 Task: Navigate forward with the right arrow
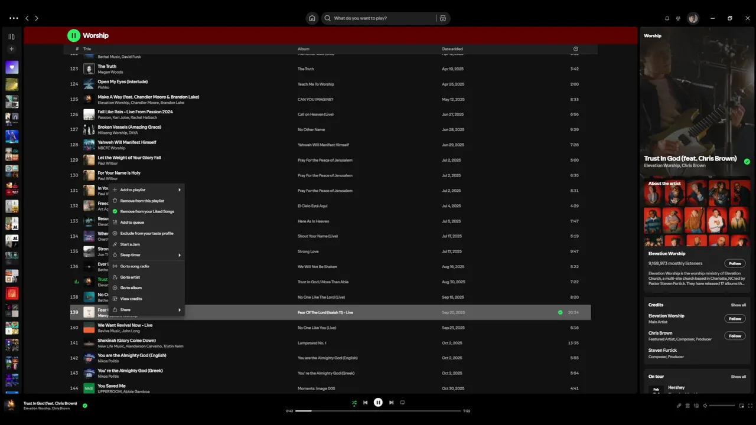click(37, 18)
